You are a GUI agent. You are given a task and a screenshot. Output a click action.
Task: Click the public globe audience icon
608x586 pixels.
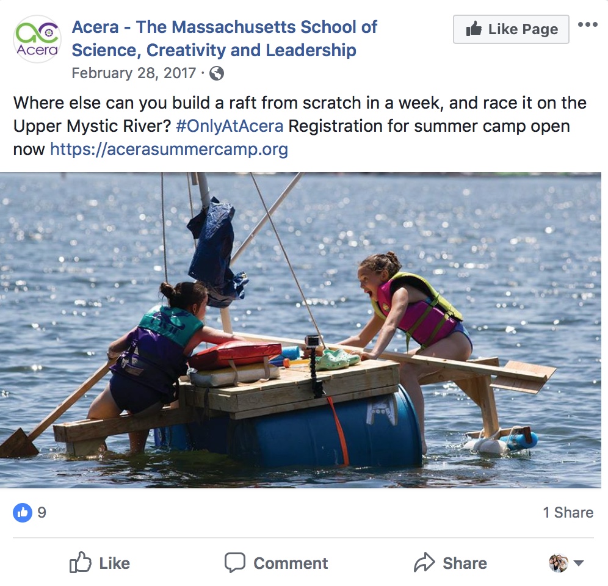pyautogui.click(x=217, y=74)
